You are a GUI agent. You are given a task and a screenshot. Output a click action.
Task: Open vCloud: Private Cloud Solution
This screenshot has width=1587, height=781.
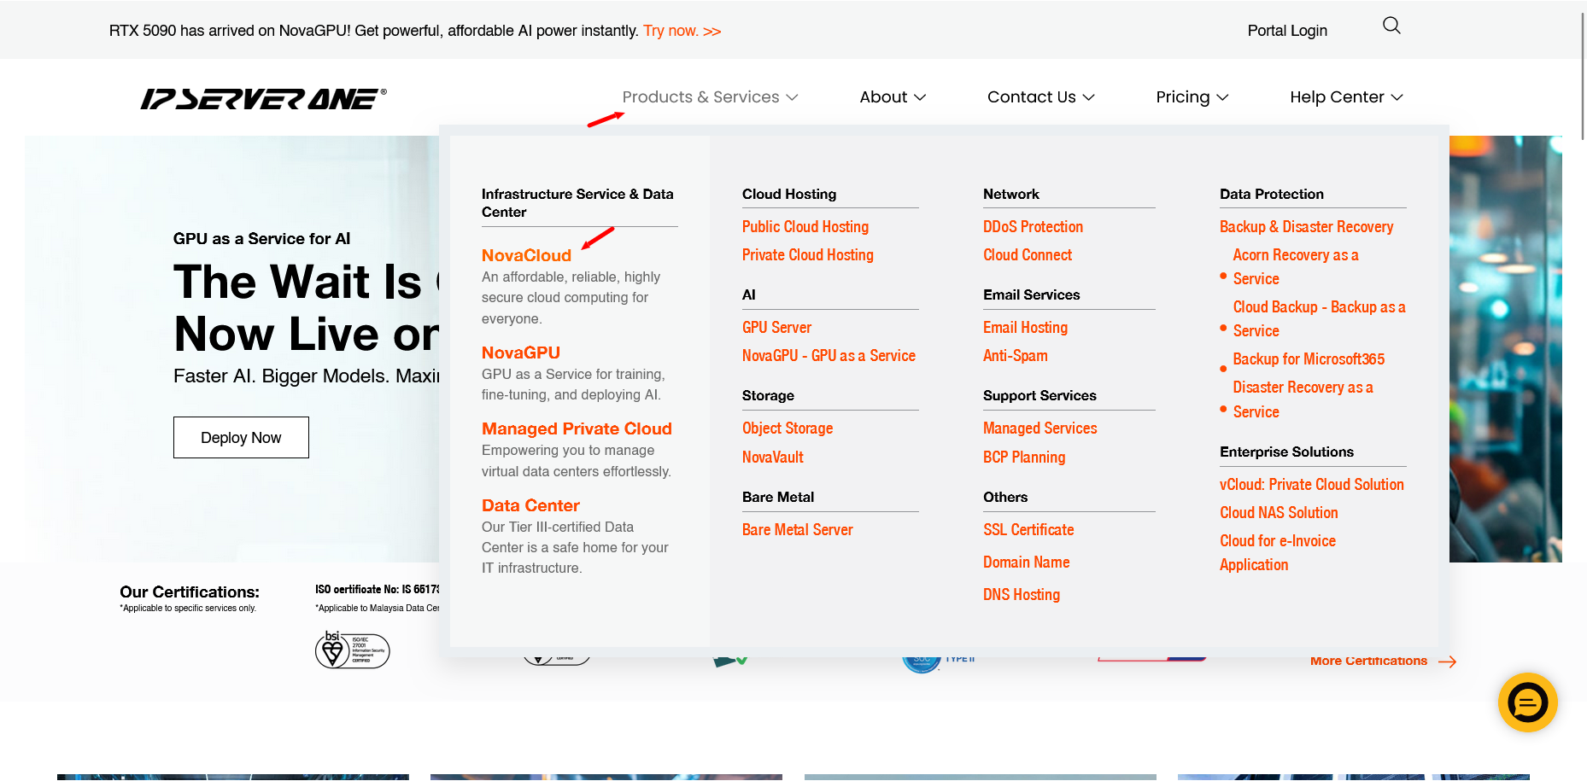1312,484
